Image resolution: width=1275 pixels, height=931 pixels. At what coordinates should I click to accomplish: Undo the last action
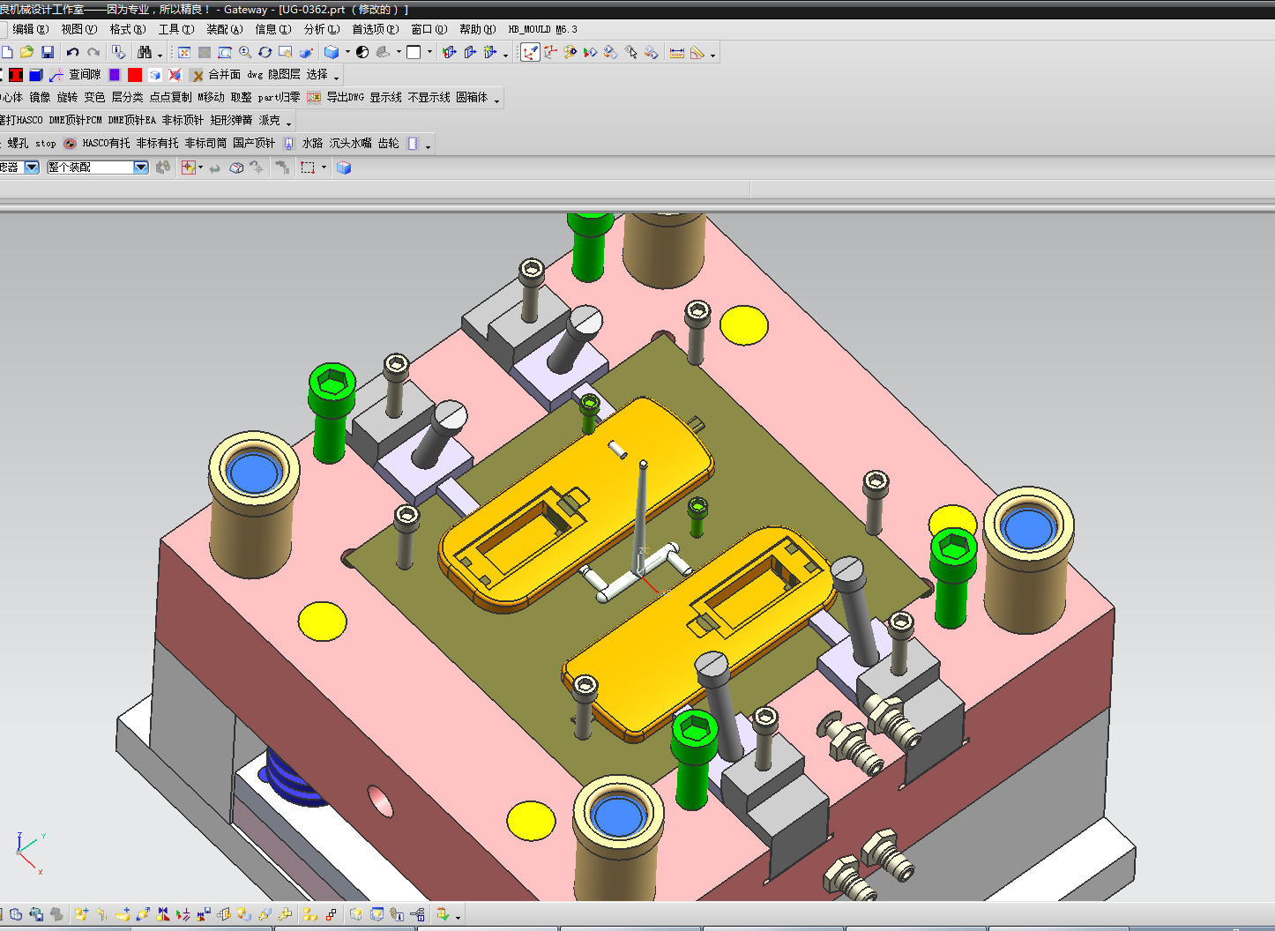(73, 52)
